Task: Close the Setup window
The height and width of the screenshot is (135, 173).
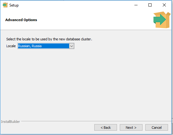Action: tap(164, 5)
